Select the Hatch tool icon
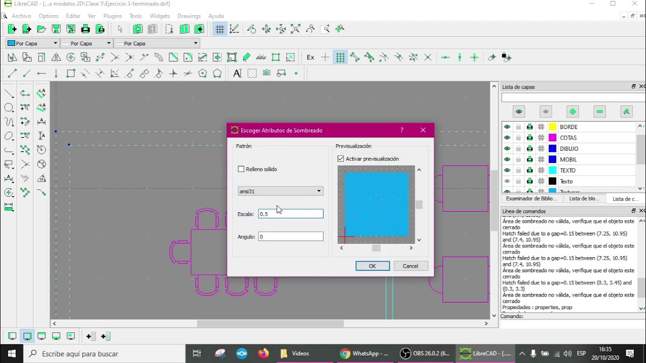This screenshot has height=363, width=646. (252, 74)
